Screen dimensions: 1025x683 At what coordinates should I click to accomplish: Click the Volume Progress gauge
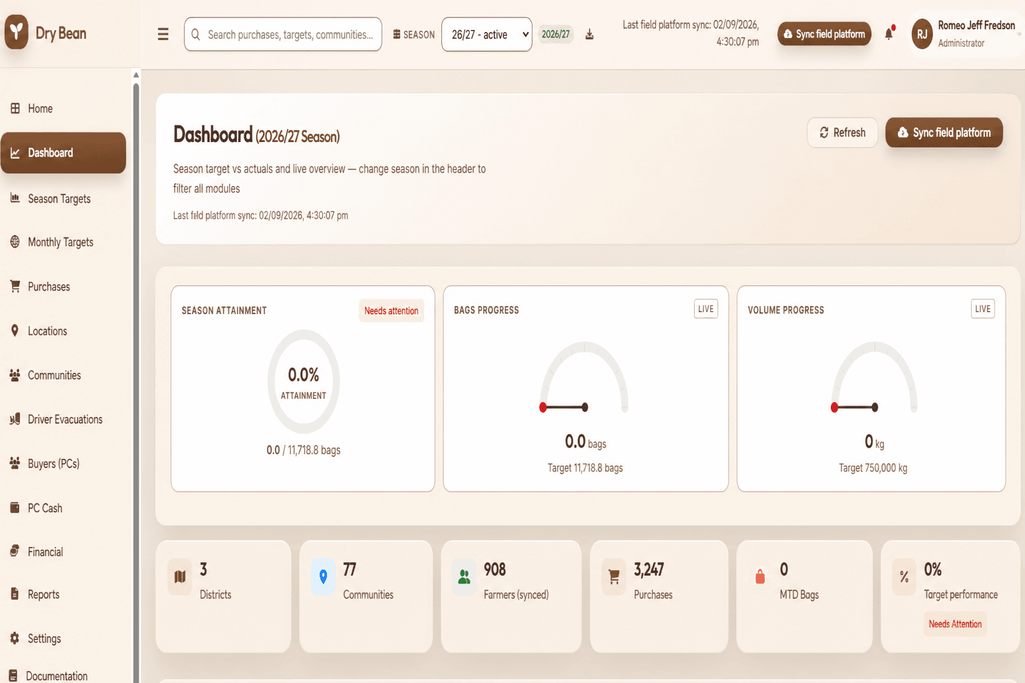[x=874, y=378]
